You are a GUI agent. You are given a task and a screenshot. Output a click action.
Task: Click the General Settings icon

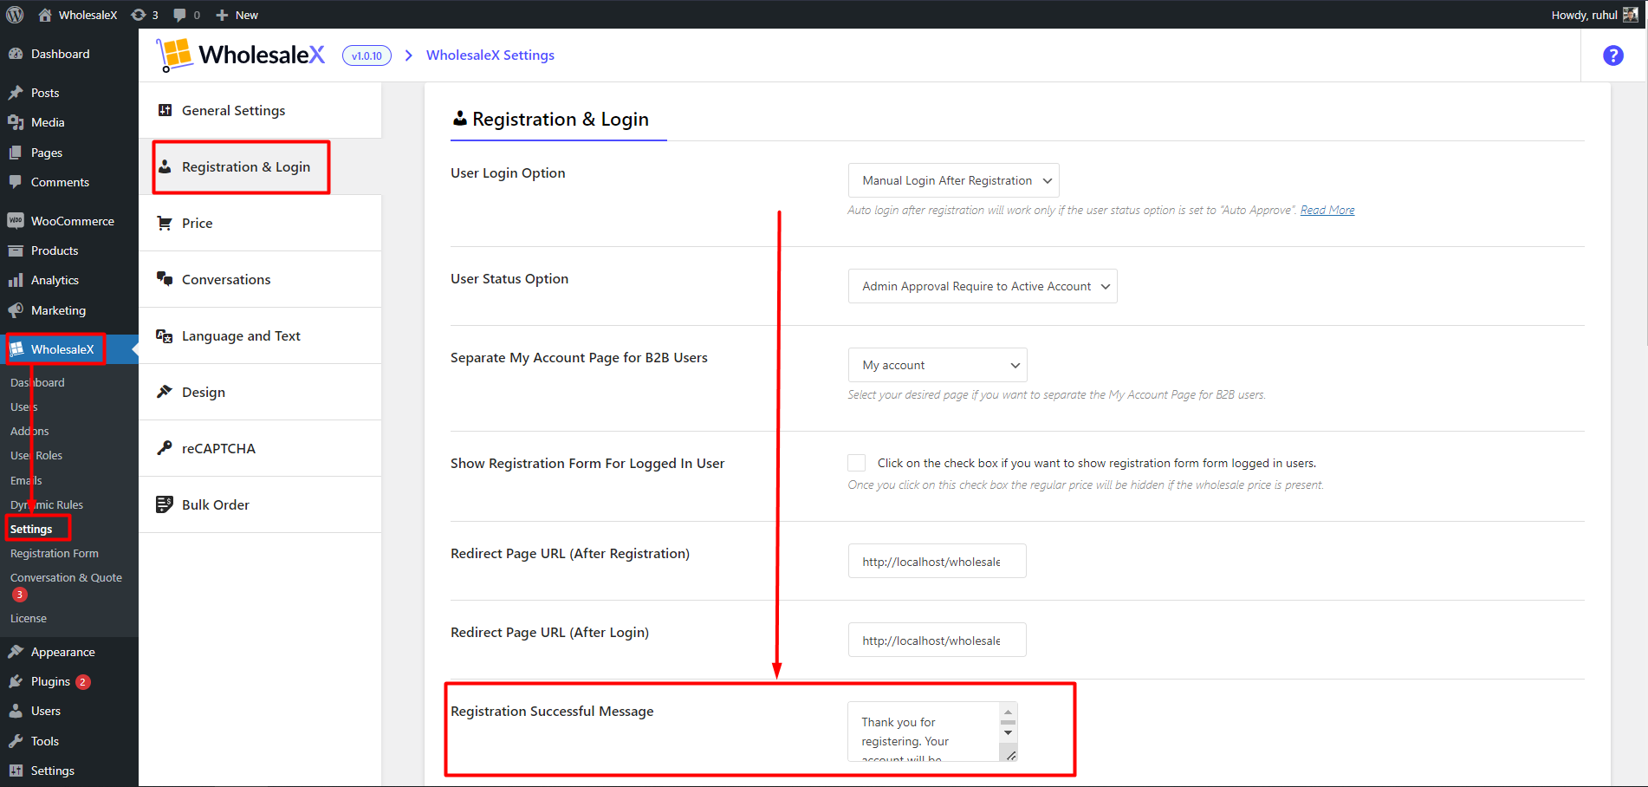tap(165, 110)
